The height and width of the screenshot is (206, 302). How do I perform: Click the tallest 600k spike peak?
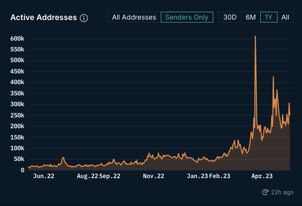(255, 36)
